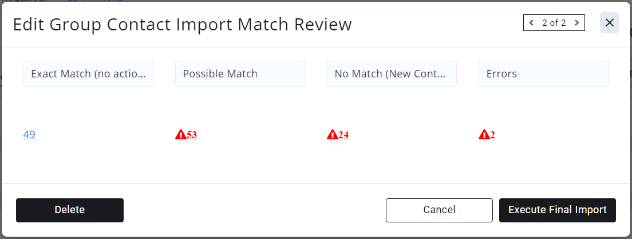632x239 pixels.
Task: Click the warning icon under No Match
Action: [x=332, y=135]
